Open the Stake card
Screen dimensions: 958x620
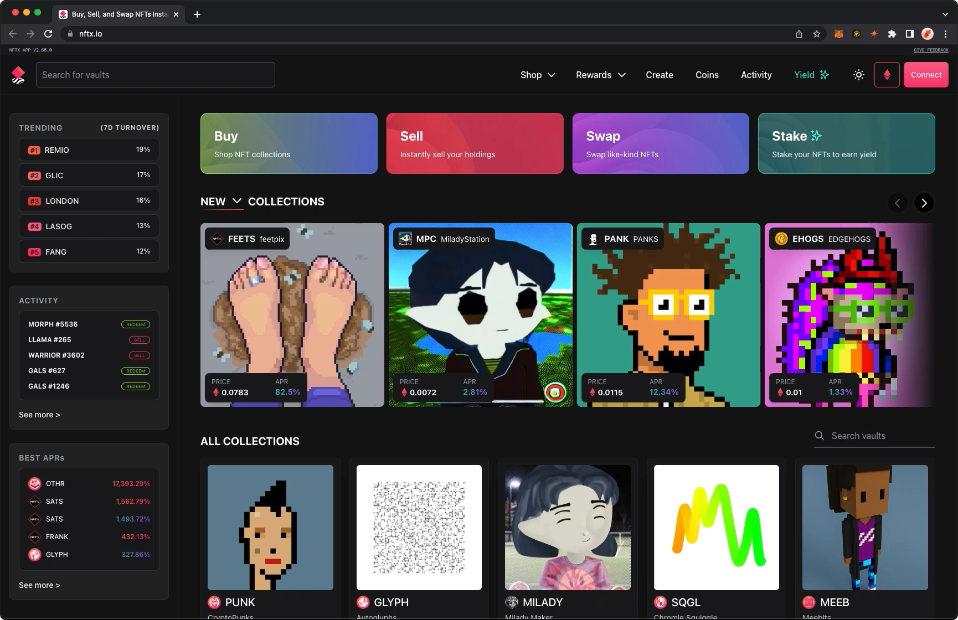coord(846,143)
